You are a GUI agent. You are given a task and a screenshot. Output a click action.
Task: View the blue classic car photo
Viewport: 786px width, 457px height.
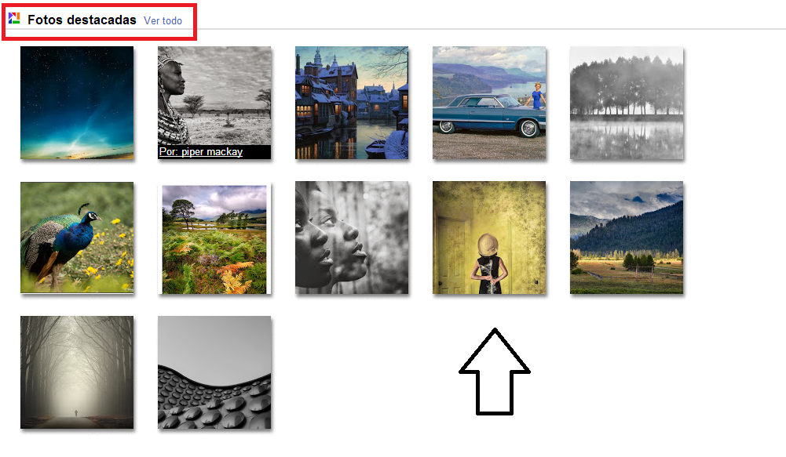point(489,103)
